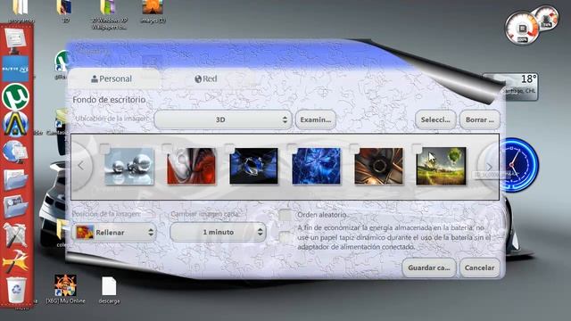Screen dimensions: 571x321
Task: Tick the checkbox on the blue fractal wallpaper
Action: [x=292, y=149]
